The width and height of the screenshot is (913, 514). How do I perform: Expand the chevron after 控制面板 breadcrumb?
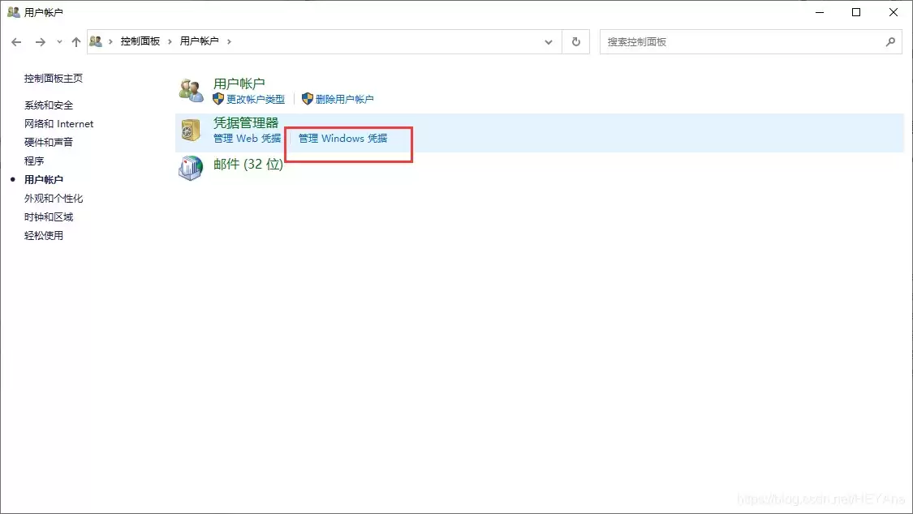(170, 42)
